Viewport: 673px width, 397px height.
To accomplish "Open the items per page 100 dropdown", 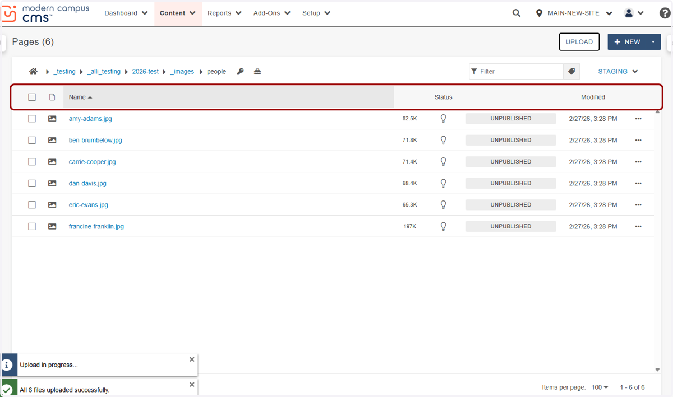I will [600, 387].
